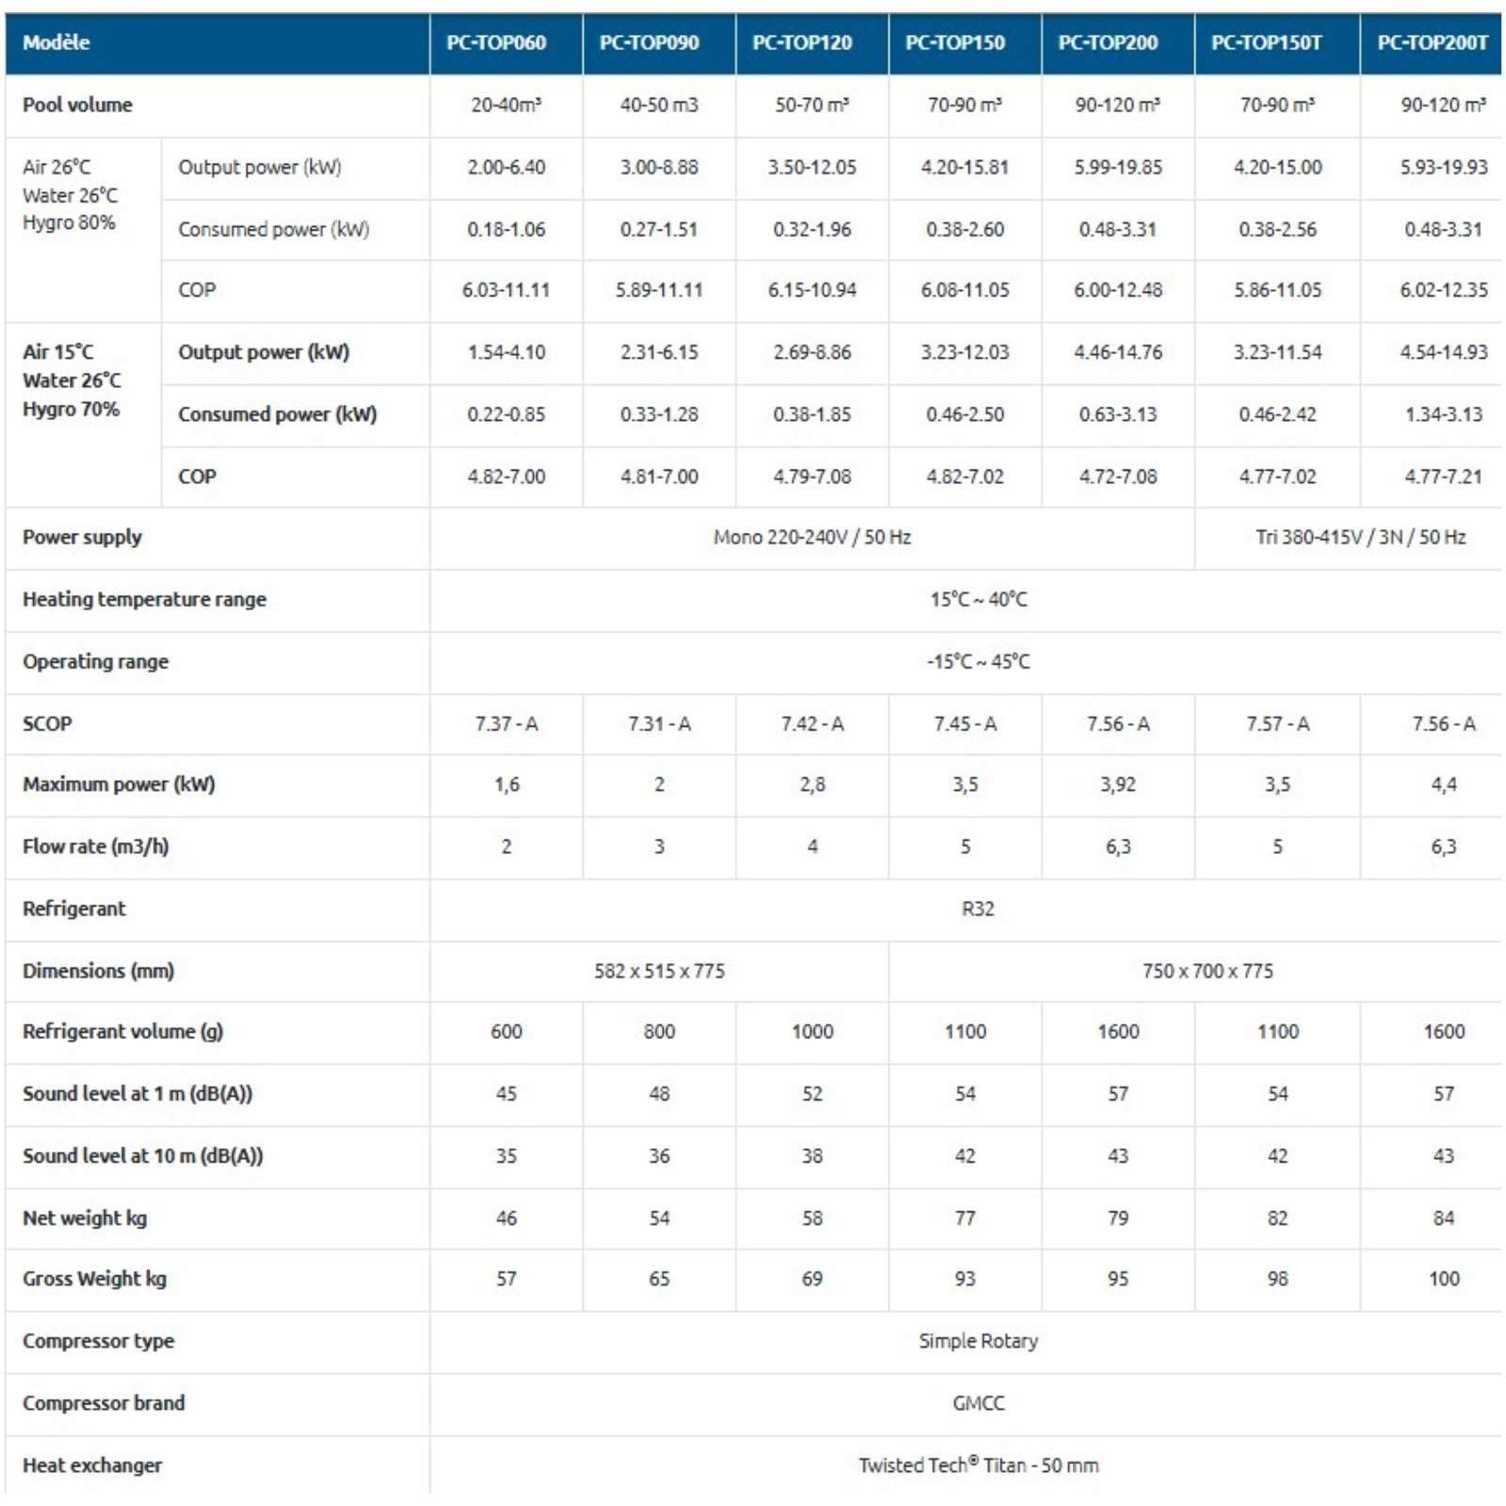Select the PC-TOP150T column header
1506x1506 pixels.
1266,42
